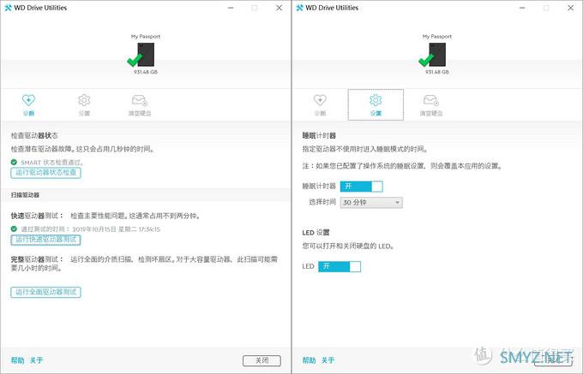
Task: Open 帮助 link in right window
Action: [x=309, y=360]
